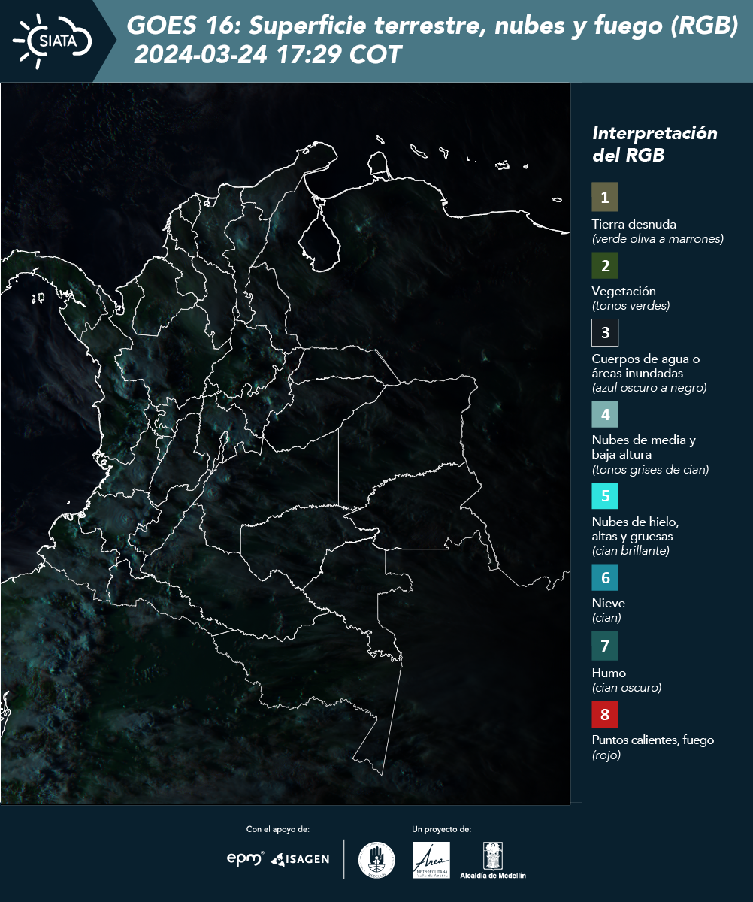Click 'Nubes de hielo, altas y gruesas'
This screenshot has width=753, height=902.
click(636, 529)
